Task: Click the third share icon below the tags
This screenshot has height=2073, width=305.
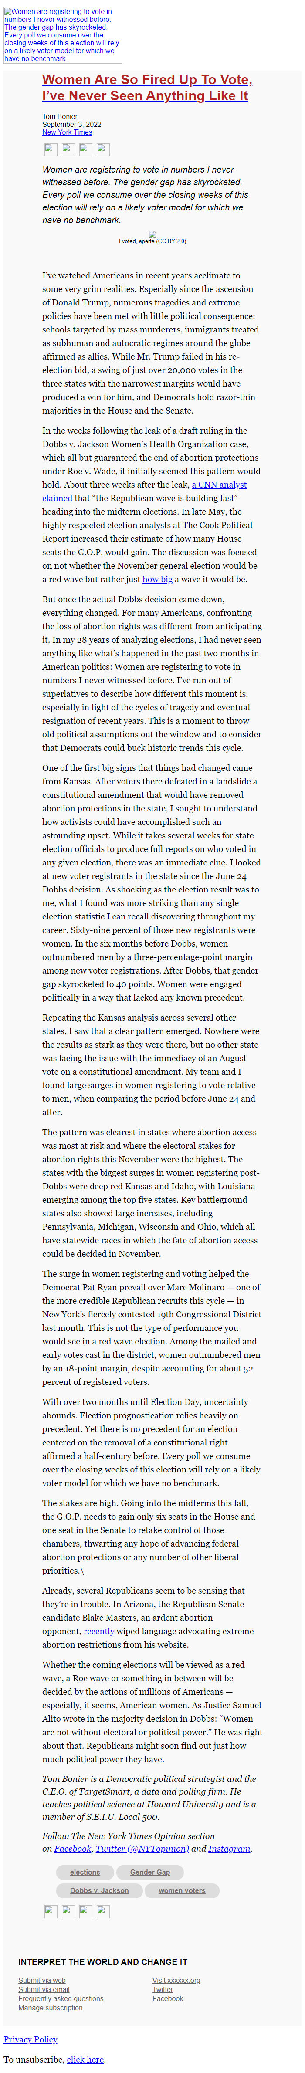Action: [85, 1910]
